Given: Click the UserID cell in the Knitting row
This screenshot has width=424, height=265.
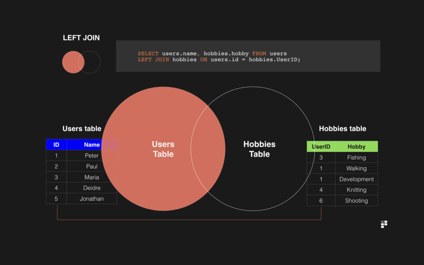Looking at the screenshot, I should click(321, 190).
